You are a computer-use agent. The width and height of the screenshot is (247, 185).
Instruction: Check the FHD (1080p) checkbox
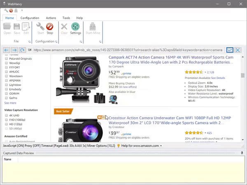tap(6, 120)
